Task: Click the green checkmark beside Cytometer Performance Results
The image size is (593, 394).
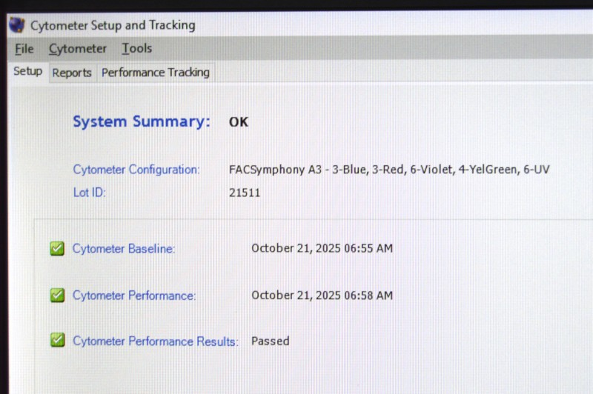Action: click(x=57, y=340)
